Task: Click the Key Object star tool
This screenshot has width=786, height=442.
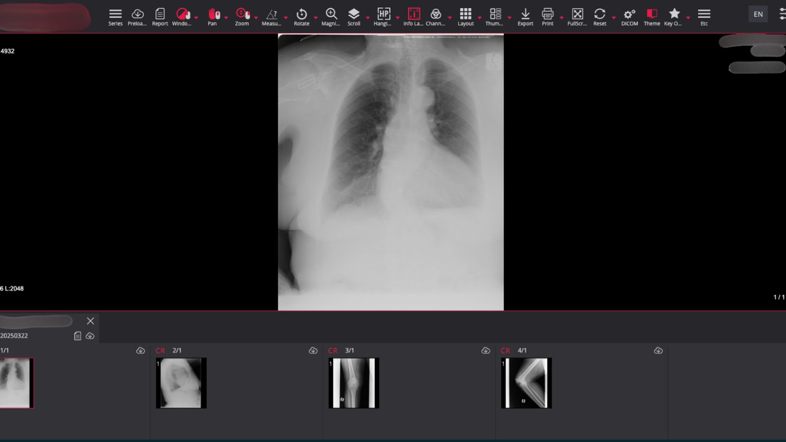Action: [x=674, y=17]
